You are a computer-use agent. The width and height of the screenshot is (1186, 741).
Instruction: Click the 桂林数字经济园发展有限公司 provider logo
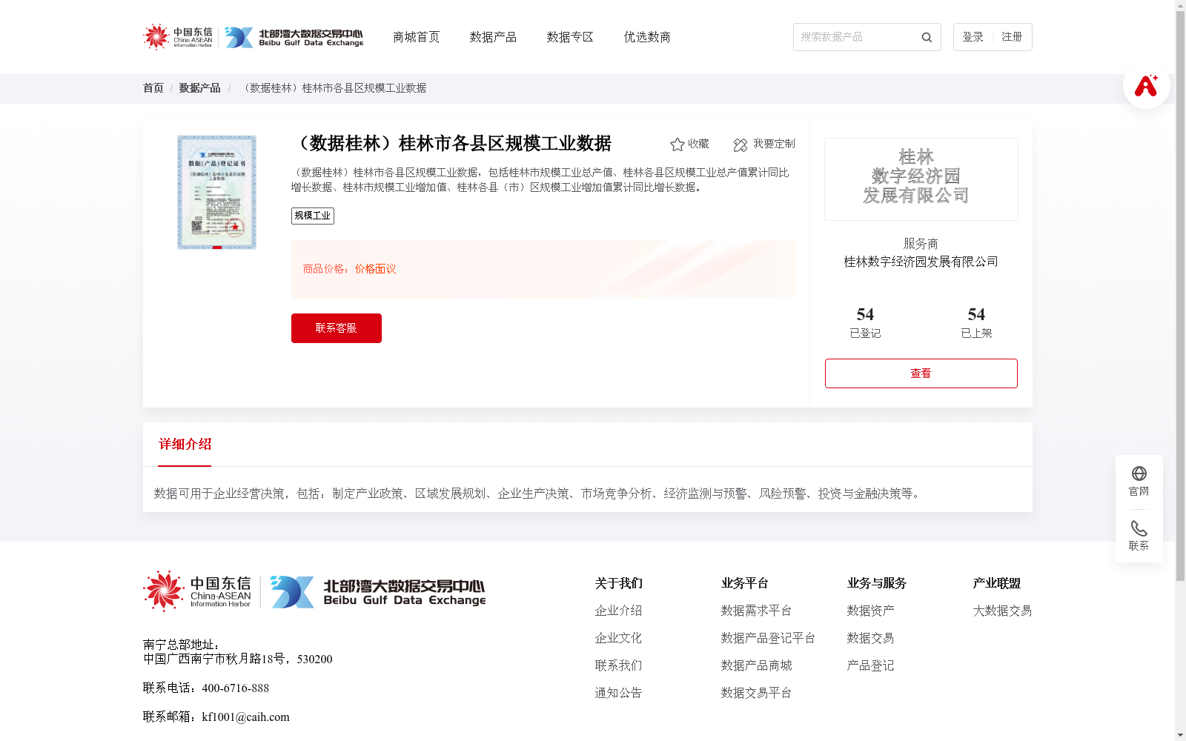[921, 179]
